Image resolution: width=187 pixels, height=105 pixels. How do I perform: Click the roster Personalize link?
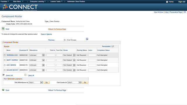coord(106,46)
